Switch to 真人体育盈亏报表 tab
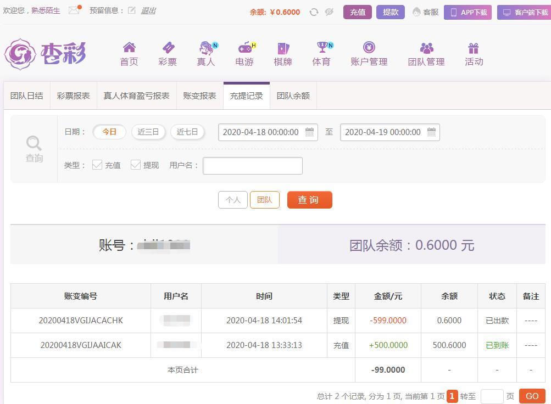Viewport: 551px width, 404px height. (x=137, y=96)
